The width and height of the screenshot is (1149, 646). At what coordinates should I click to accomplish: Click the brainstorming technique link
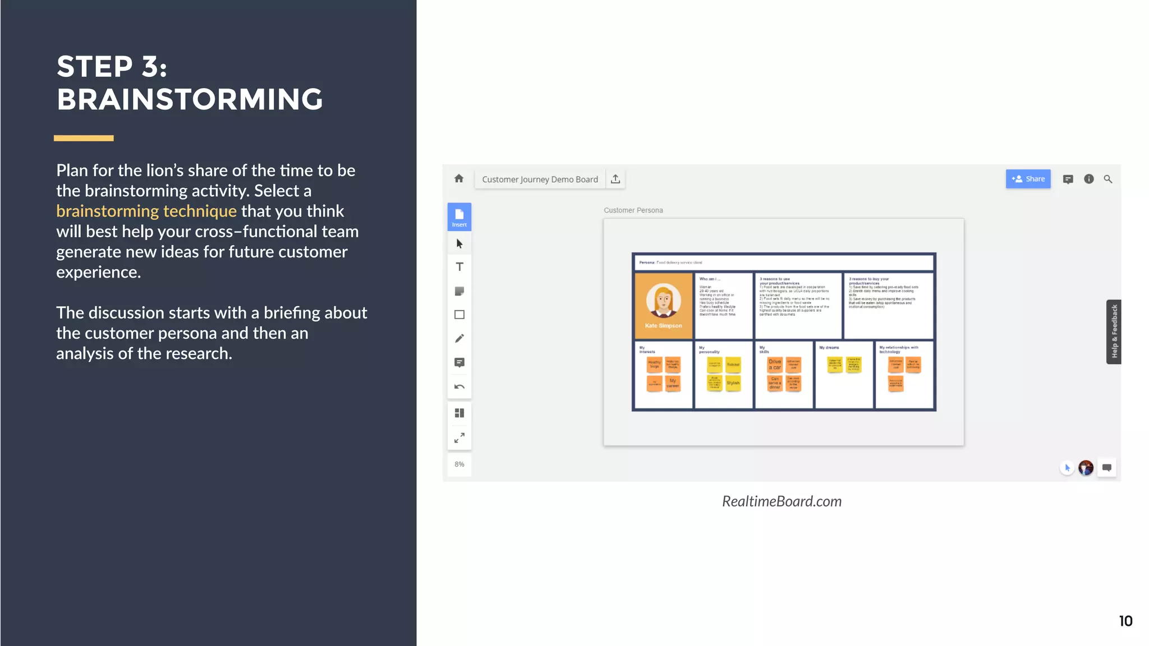pos(146,211)
